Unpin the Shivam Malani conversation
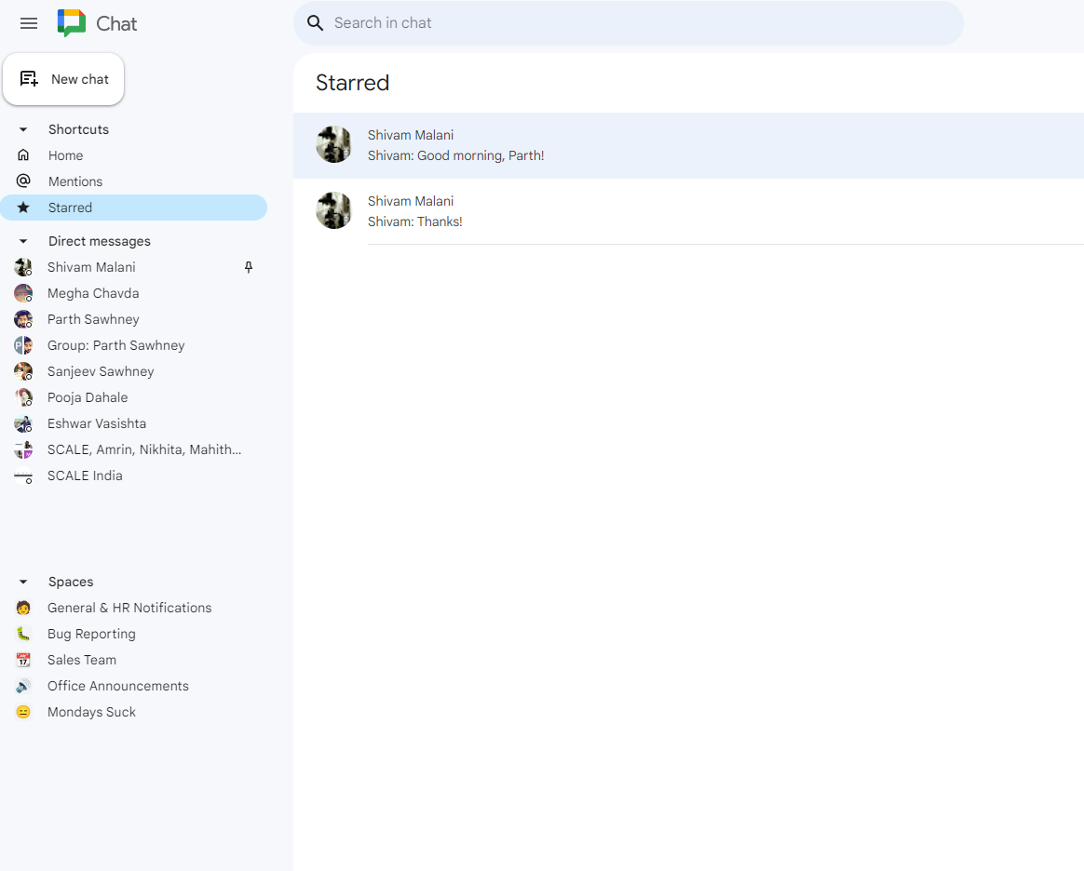The image size is (1084, 871). (x=248, y=267)
